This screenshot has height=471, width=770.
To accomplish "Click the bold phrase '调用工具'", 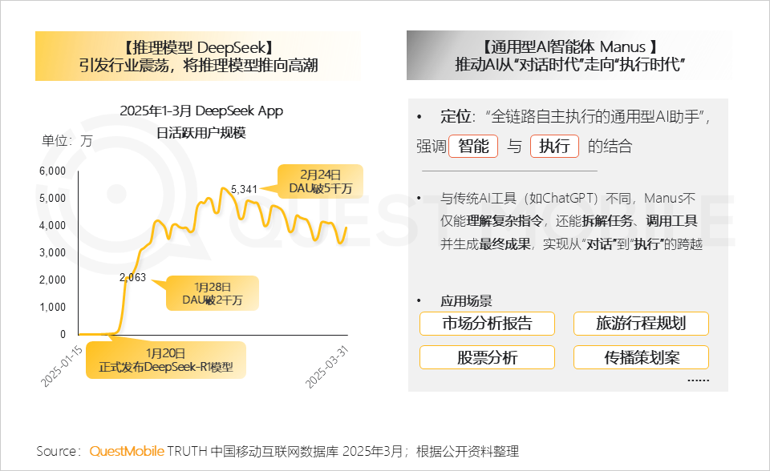I will (671, 221).
